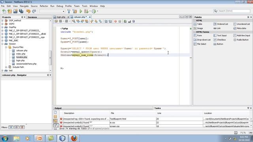This screenshot has width=253, height=142.
Task: Click the Multi-line Input palette item
Action: click(242, 35)
